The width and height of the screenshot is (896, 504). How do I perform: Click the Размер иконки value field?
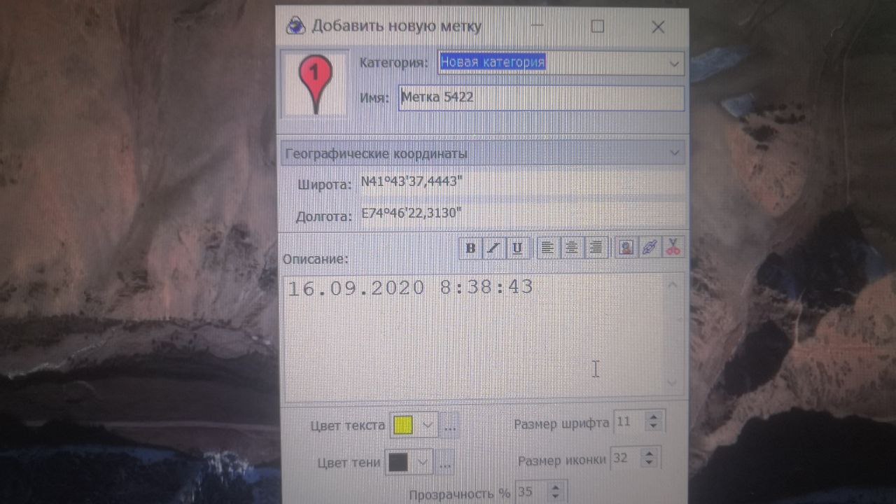tap(624, 458)
